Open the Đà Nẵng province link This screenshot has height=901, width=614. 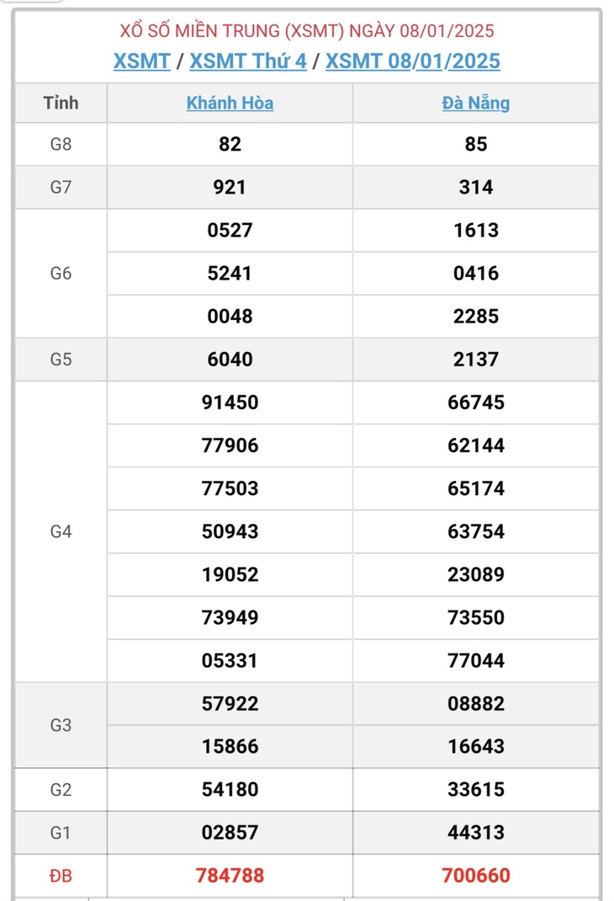[x=476, y=103]
